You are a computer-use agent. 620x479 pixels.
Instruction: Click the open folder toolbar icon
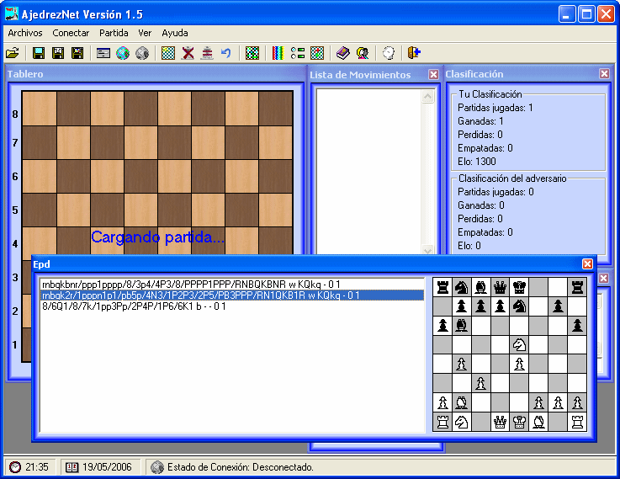pos(13,53)
